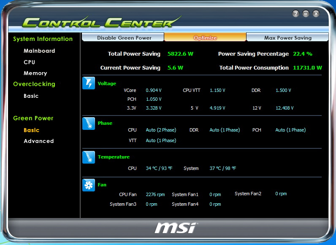Image resolution: width=336 pixels, height=245 pixels.
Task: Switch to the Optimize tab
Action: click(205, 38)
